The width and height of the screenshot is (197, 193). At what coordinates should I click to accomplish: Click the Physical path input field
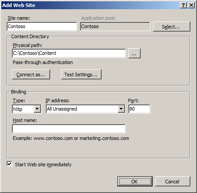click(69, 53)
